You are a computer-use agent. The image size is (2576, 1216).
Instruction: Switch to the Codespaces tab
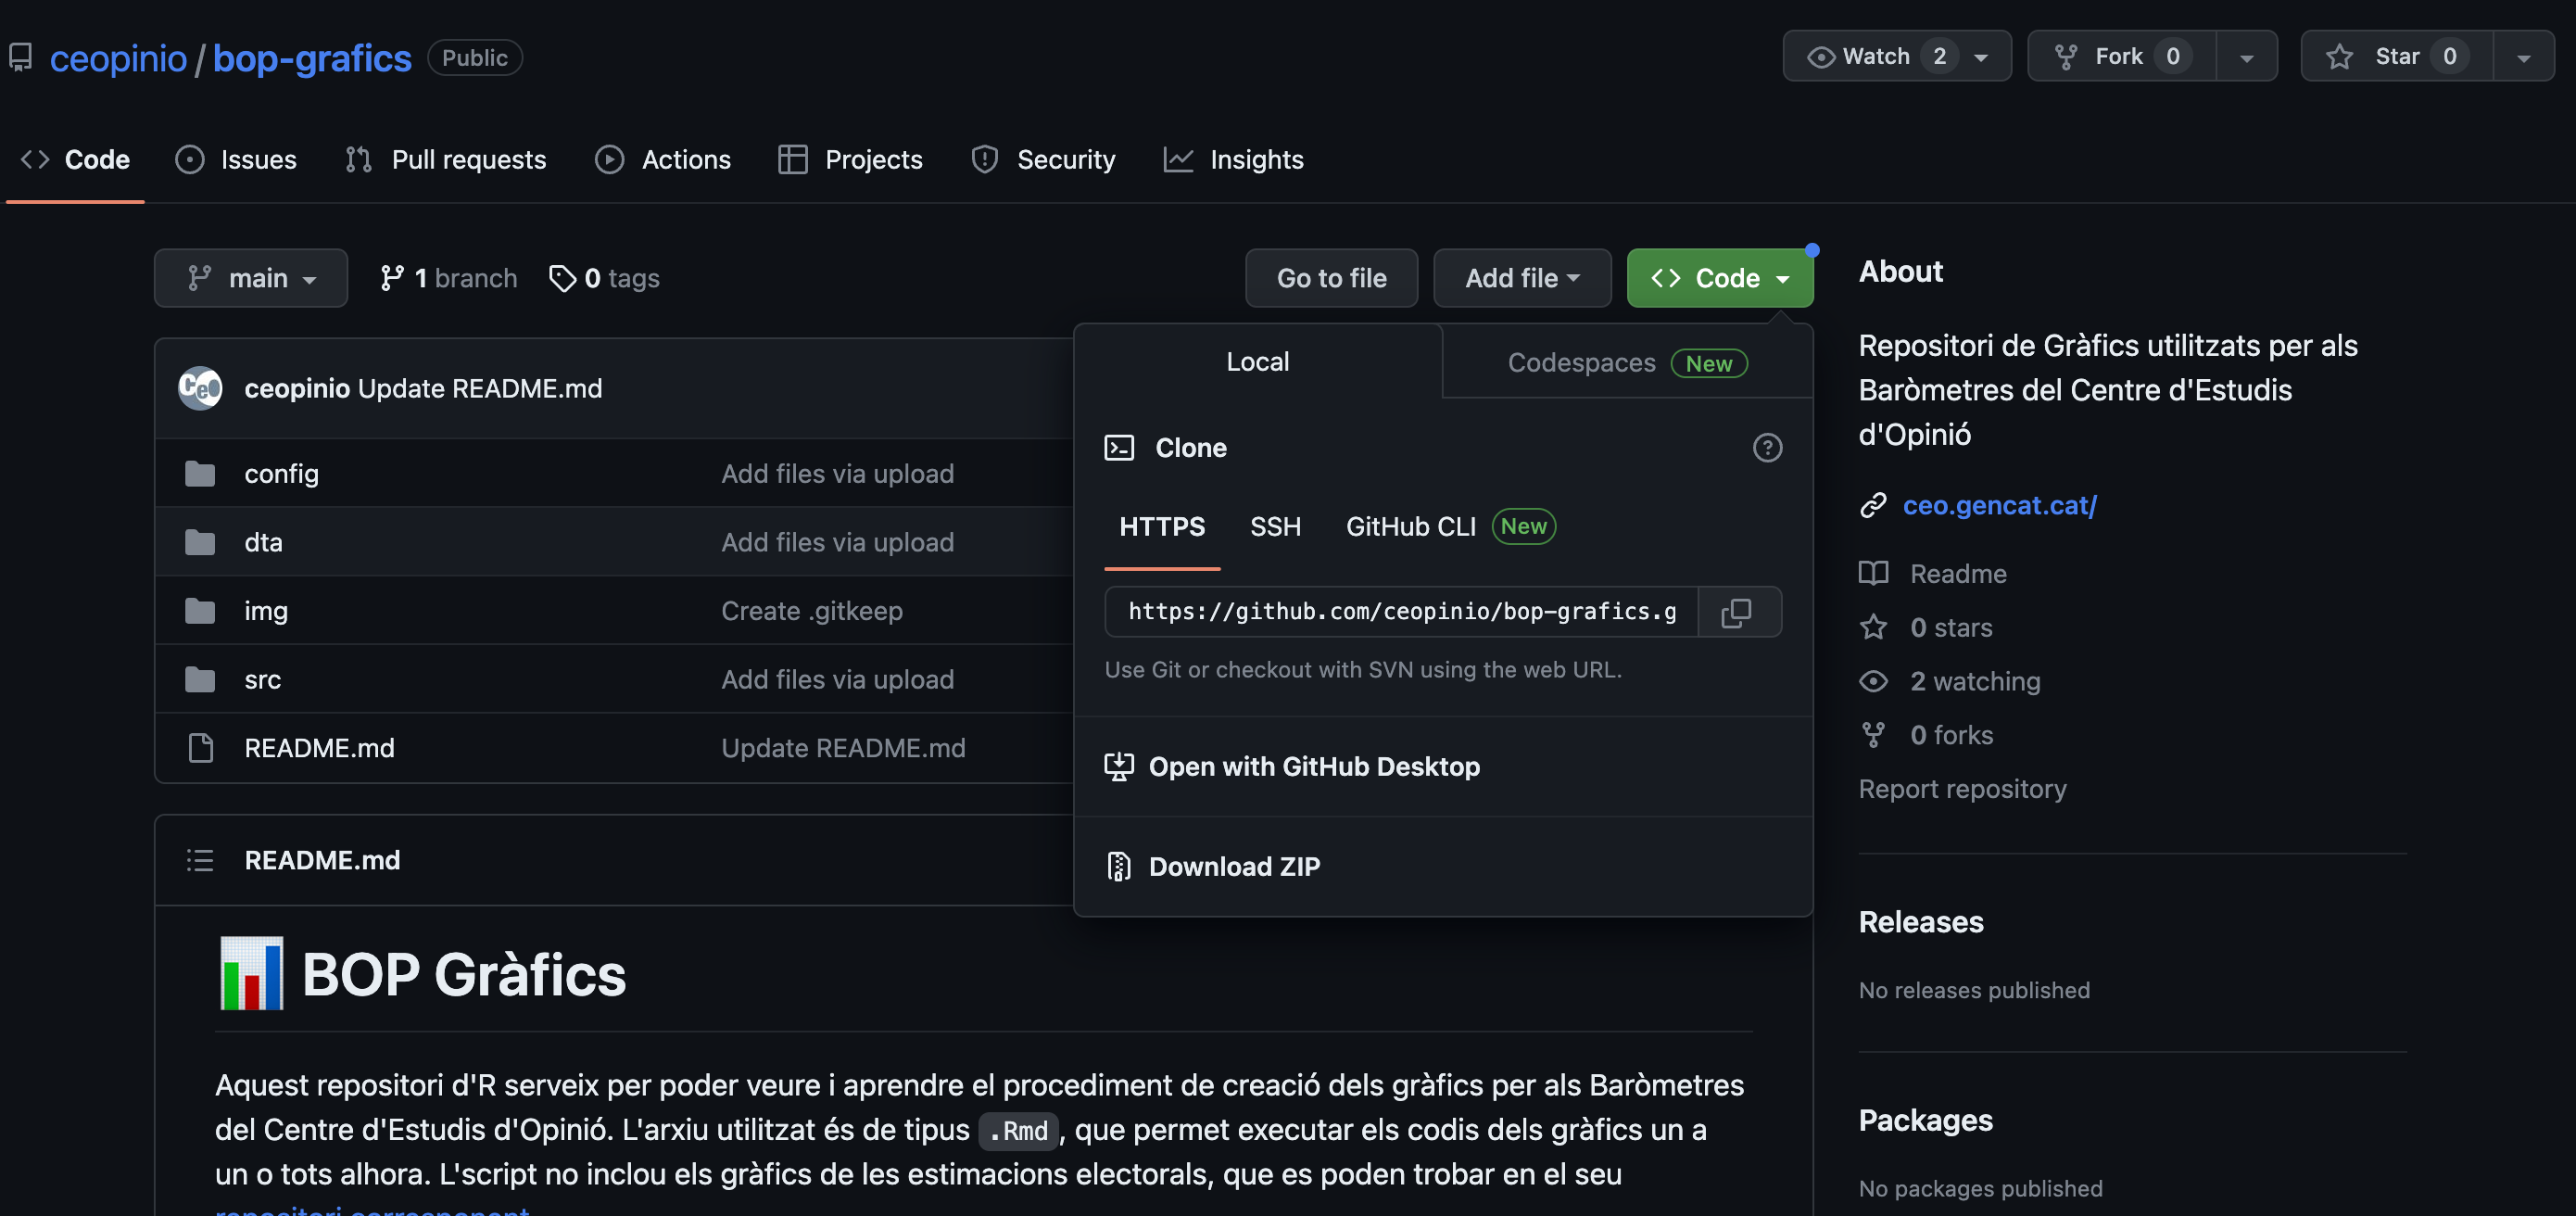point(1626,363)
